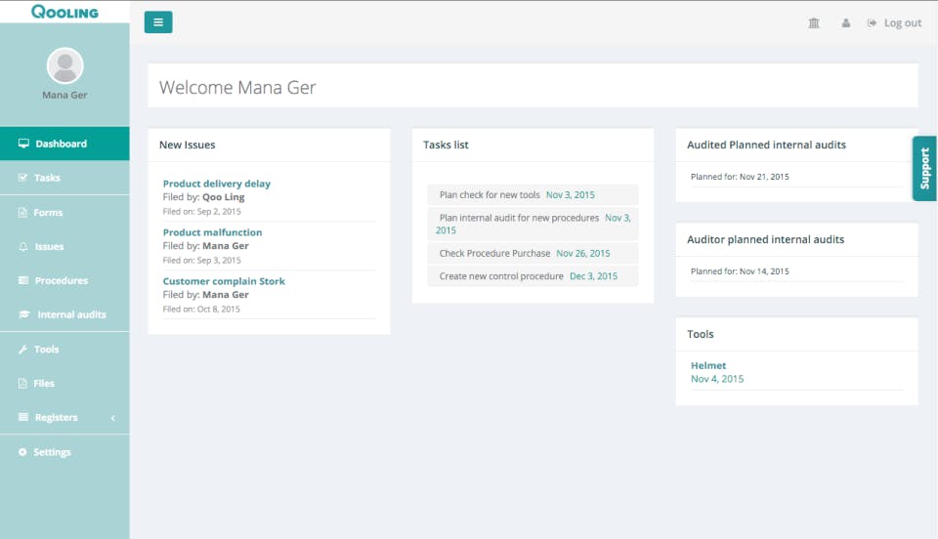
Task: Open the Product delivery delay issue
Action: [217, 184]
